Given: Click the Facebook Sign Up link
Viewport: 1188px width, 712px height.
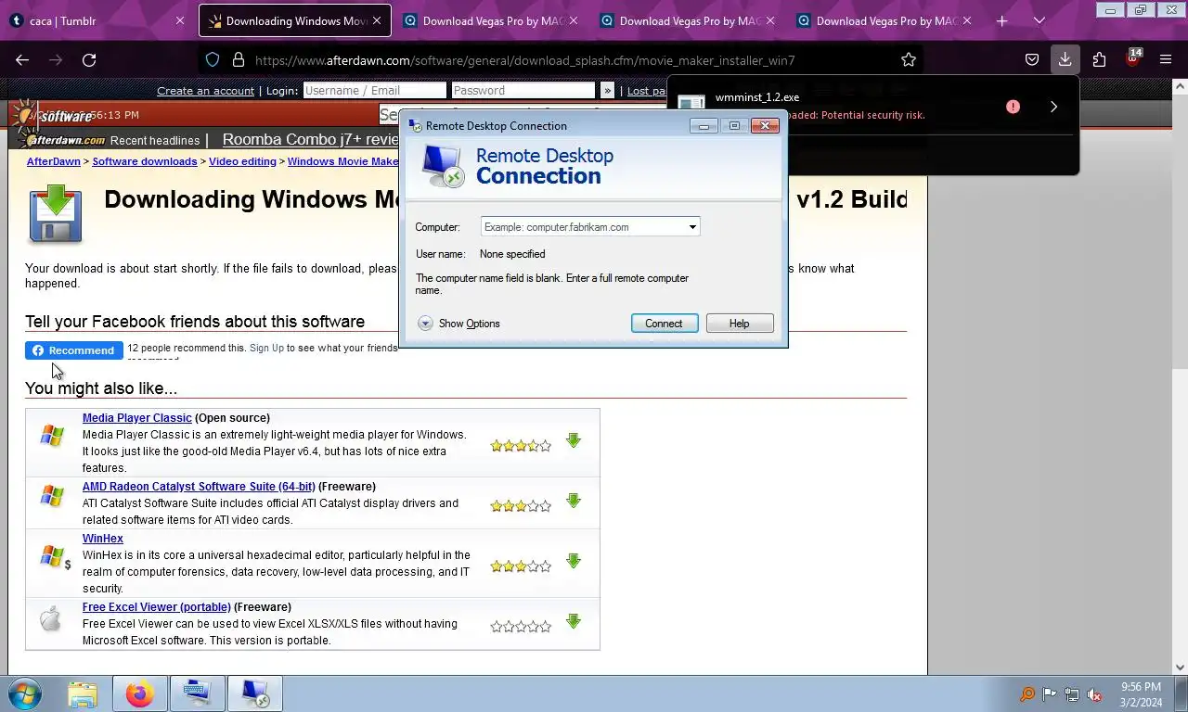Looking at the screenshot, I should 266,348.
